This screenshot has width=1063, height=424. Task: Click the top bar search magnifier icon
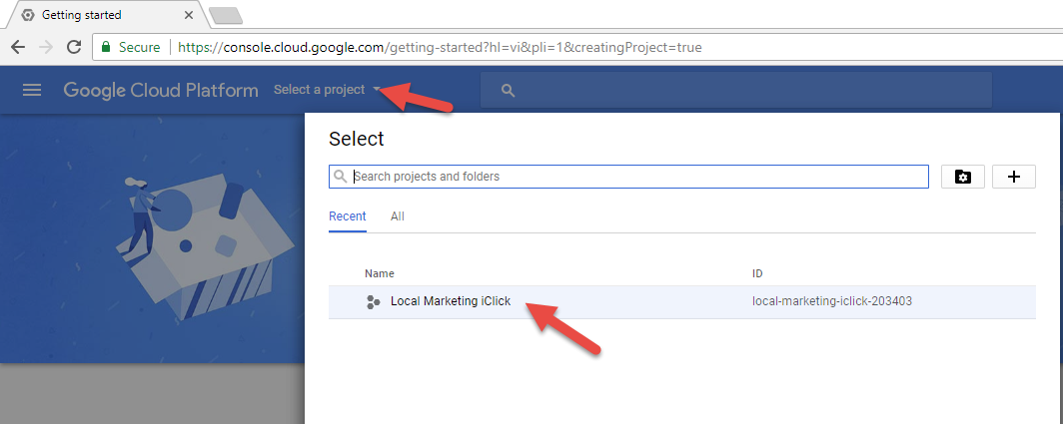[508, 90]
